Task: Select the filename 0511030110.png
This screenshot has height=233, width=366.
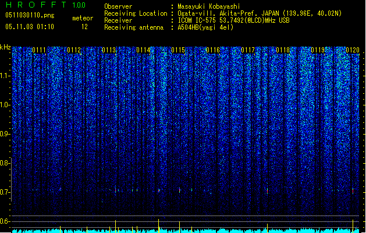Action: coord(30,15)
